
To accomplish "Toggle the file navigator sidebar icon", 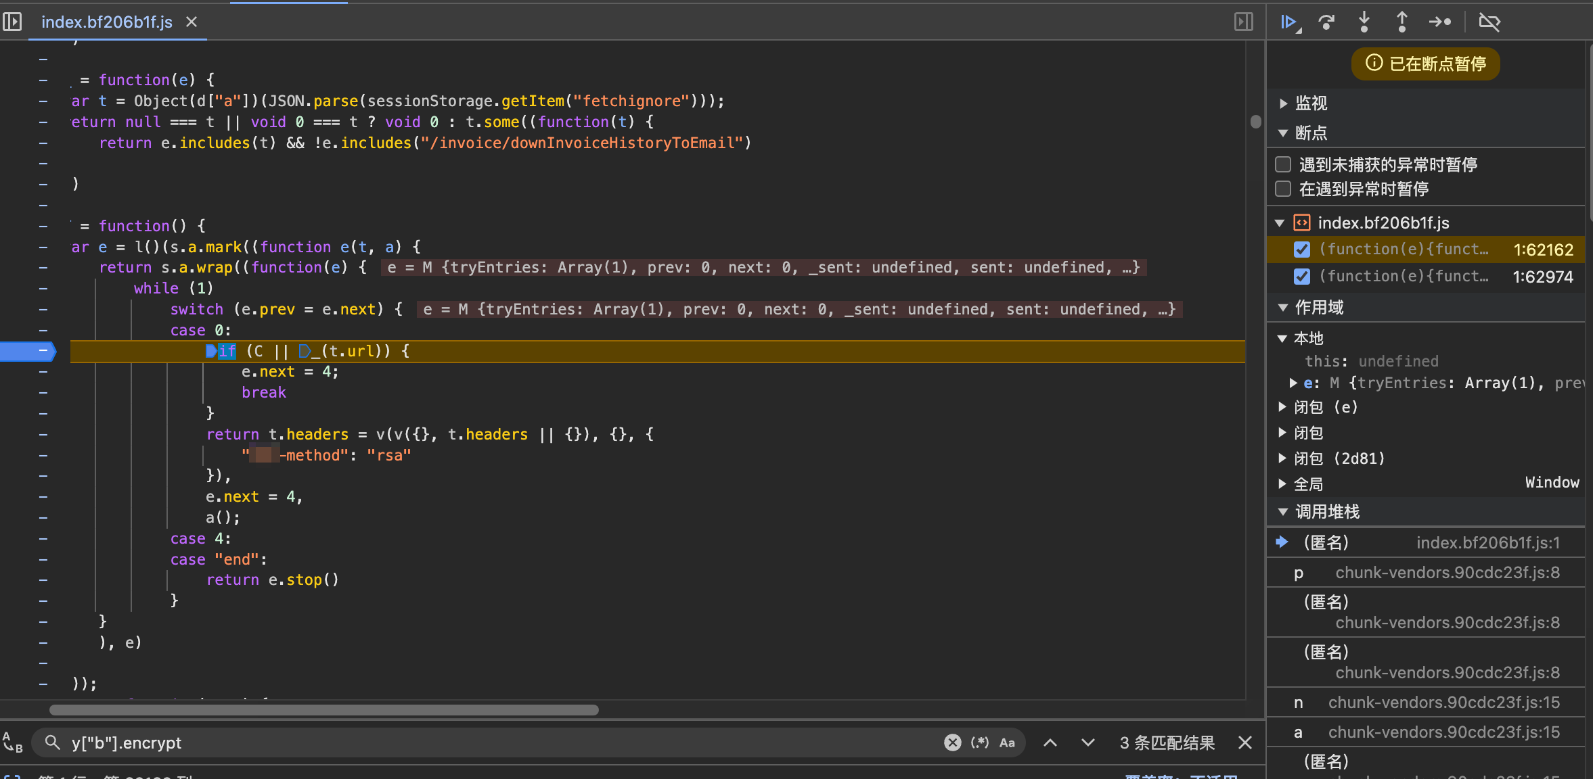I will tap(12, 22).
